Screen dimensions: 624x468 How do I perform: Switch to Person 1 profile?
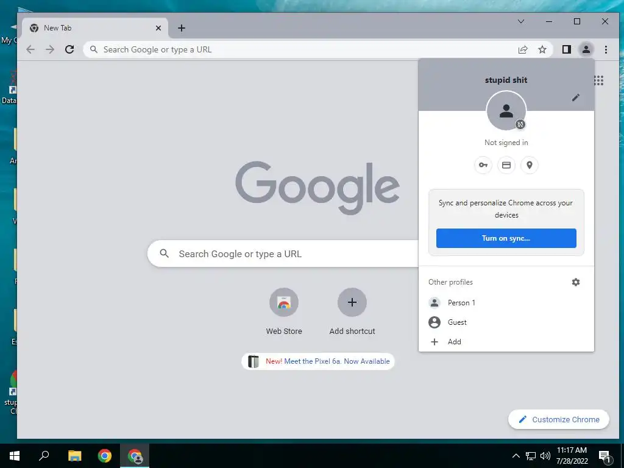pyautogui.click(x=506, y=303)
